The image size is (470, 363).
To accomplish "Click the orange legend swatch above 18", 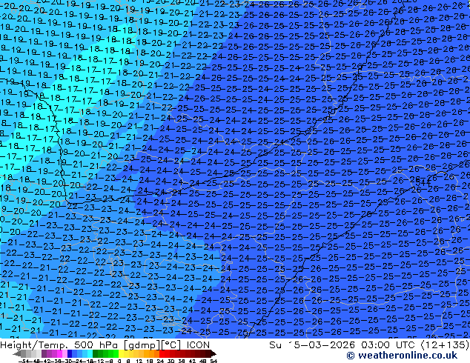I will [152, 353].
